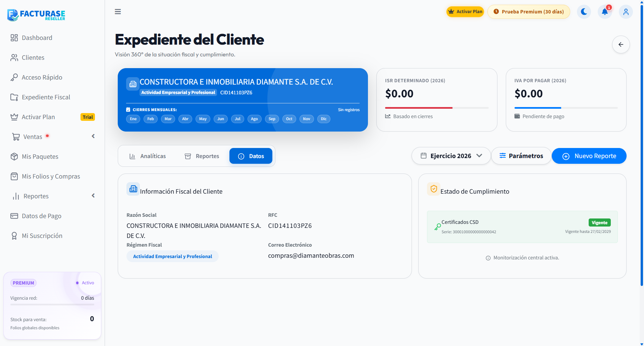Select the Jun monthly closing pill
The width and height of the screenshot is (644, 346).
221,119
